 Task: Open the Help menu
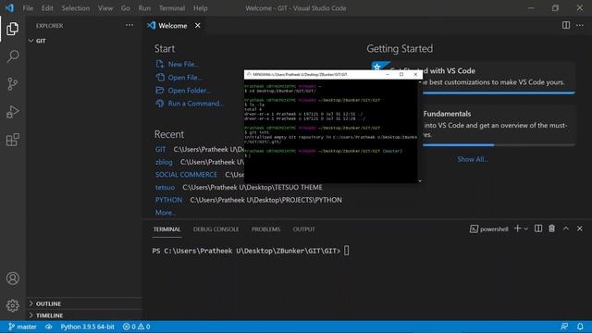[x=201, y=8]
